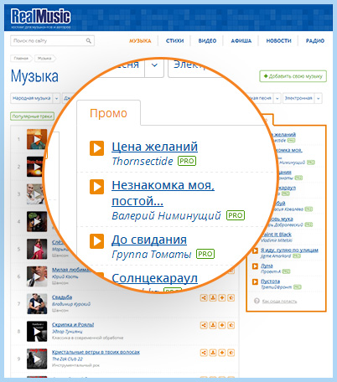Play the thumbnail for Свадьба, track 7
The height and width of the screenshot is (382, 337).
pyautogui.click(x=37, y=304)
